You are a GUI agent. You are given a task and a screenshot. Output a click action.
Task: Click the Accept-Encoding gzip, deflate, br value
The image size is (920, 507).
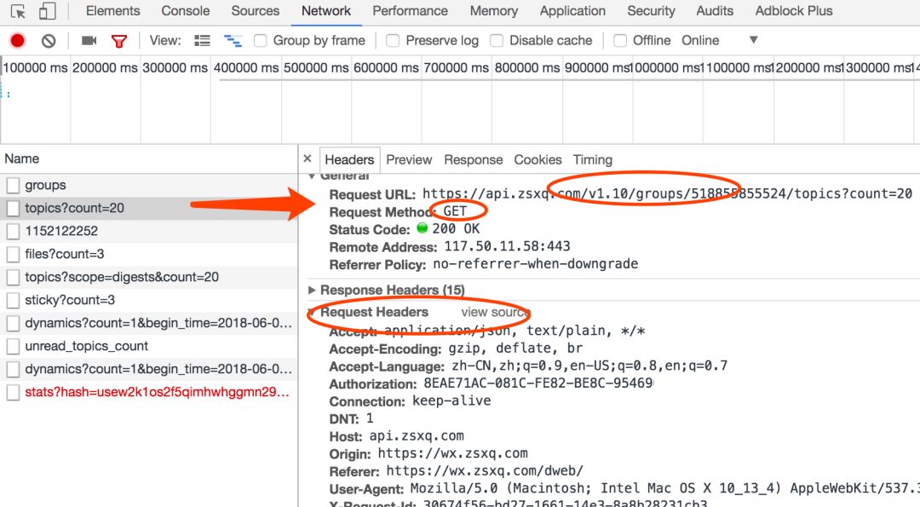tap(515, 349)
